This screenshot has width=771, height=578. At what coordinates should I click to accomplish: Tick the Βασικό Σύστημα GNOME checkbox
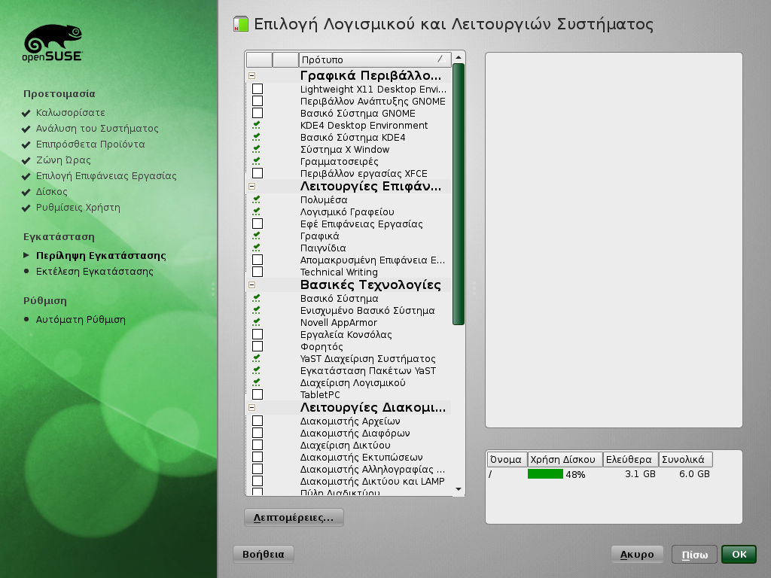(258, 113)
